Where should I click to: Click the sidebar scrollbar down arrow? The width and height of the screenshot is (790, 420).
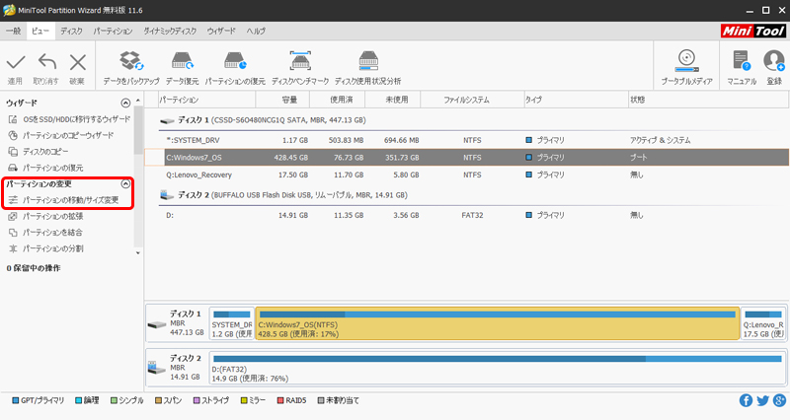(138, 252)
